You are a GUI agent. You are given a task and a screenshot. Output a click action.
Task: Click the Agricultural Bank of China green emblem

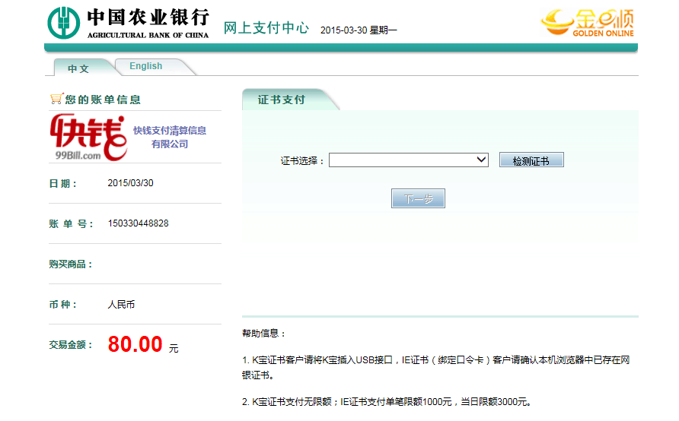[64, 24]
